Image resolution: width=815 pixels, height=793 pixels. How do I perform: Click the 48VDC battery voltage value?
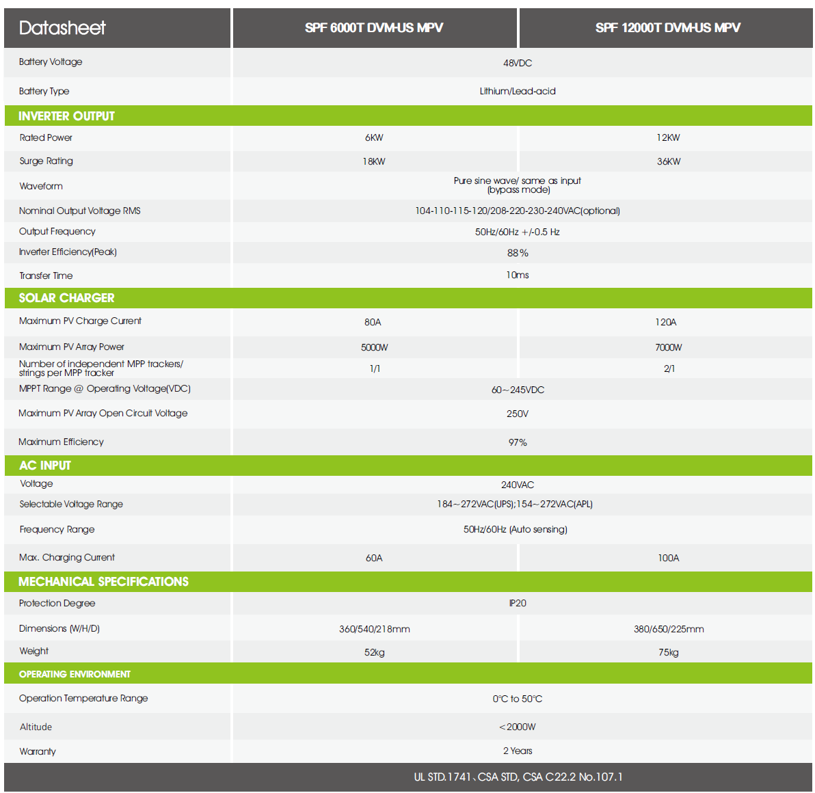coord(518,63)
